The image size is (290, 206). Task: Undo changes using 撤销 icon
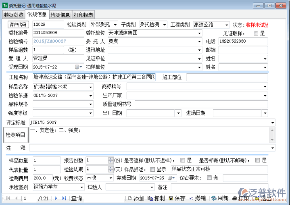click(x=191, y=198)
